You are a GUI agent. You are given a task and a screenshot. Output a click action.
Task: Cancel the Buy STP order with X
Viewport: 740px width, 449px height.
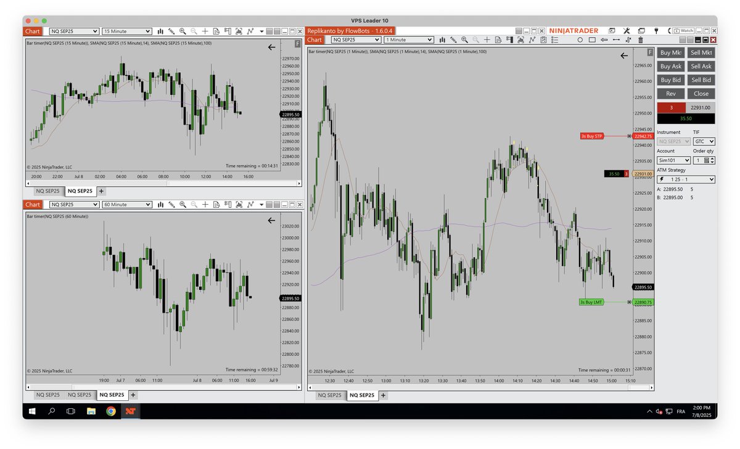630,136
